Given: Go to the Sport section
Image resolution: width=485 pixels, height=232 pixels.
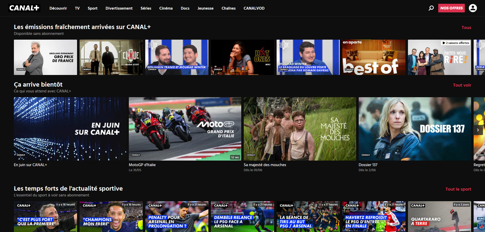Looking at the screenshot, I should click(x=92, y=8).
